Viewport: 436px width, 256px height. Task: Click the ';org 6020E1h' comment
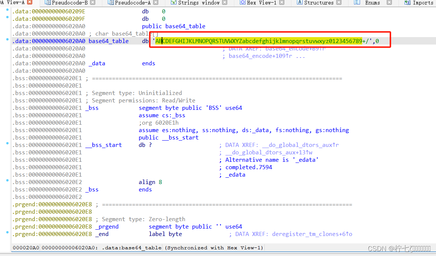click(159, 123)
